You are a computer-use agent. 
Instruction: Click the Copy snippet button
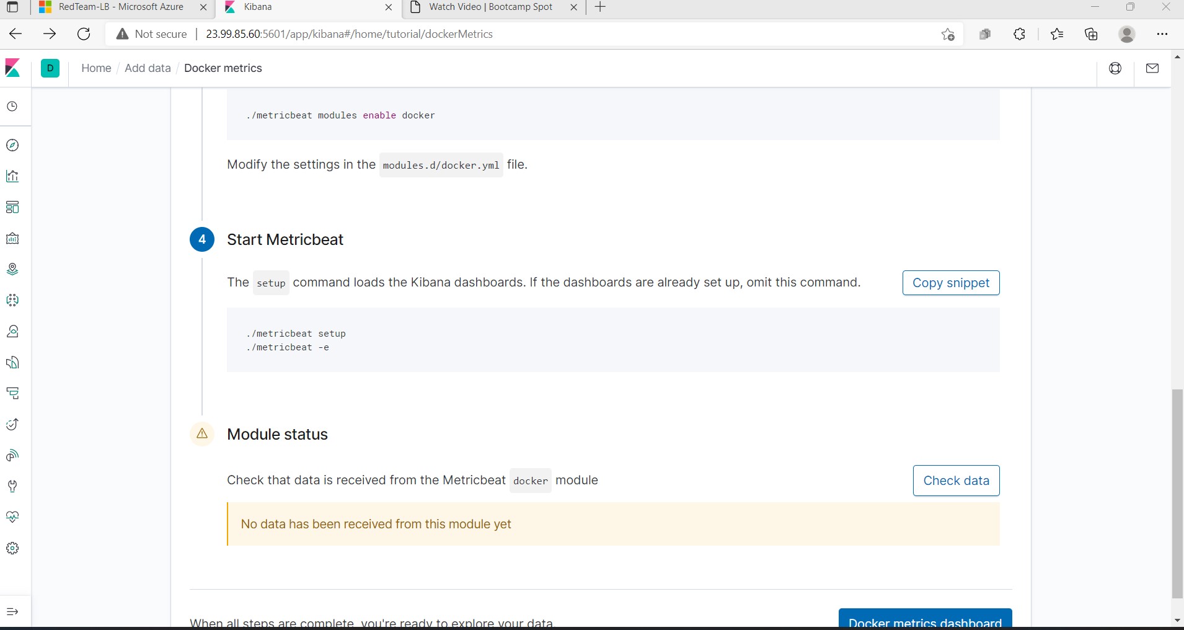950,283
